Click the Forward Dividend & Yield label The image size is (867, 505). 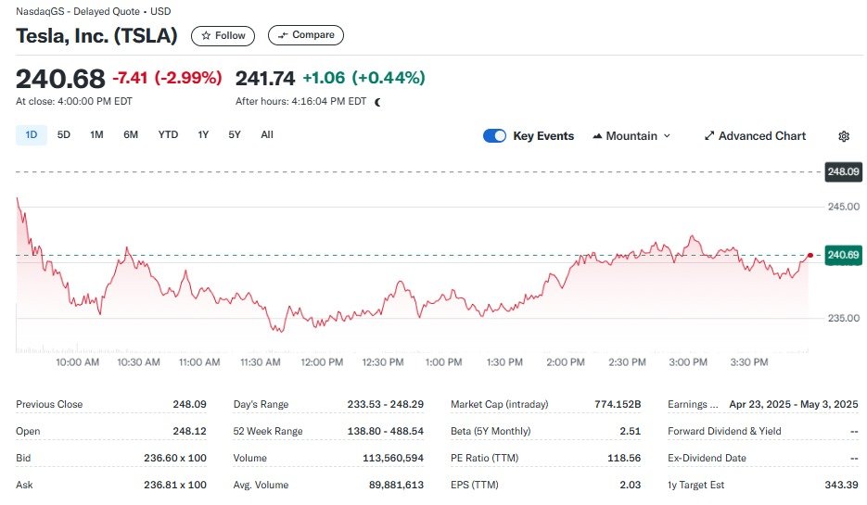724,431
